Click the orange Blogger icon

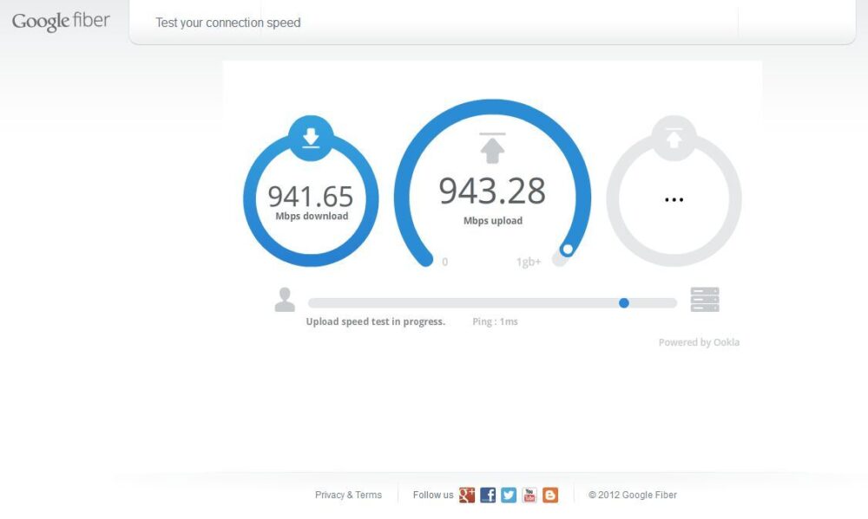550,495
